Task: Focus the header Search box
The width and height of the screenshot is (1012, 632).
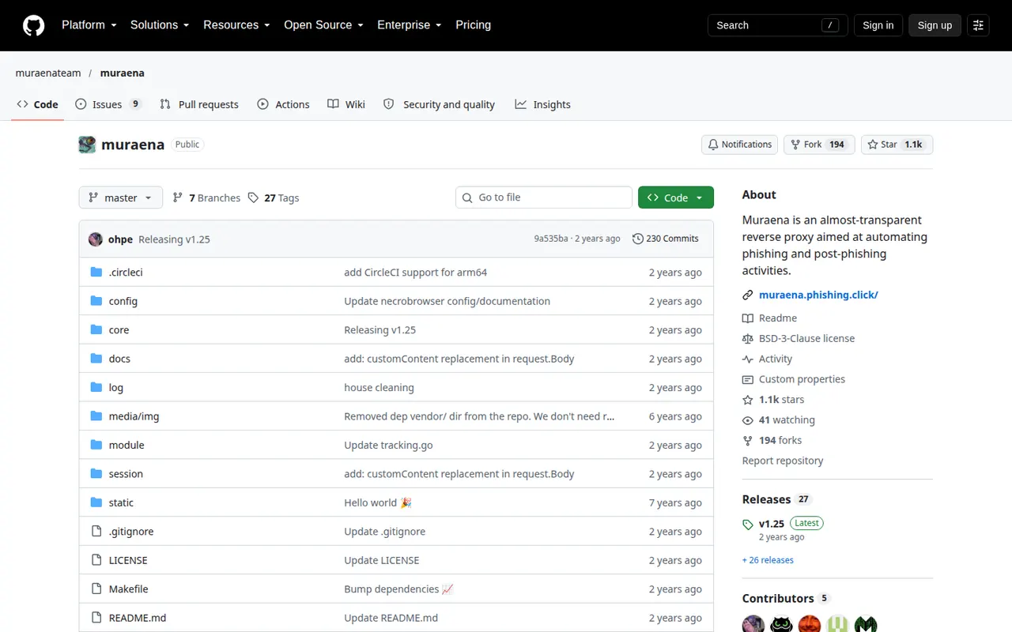Action: pyautogui.click(x=777, y=25)
